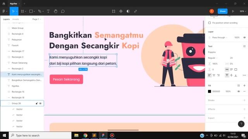248x139 pixels.
Task: Select the Rectangle shape tool
Action: 31,11
